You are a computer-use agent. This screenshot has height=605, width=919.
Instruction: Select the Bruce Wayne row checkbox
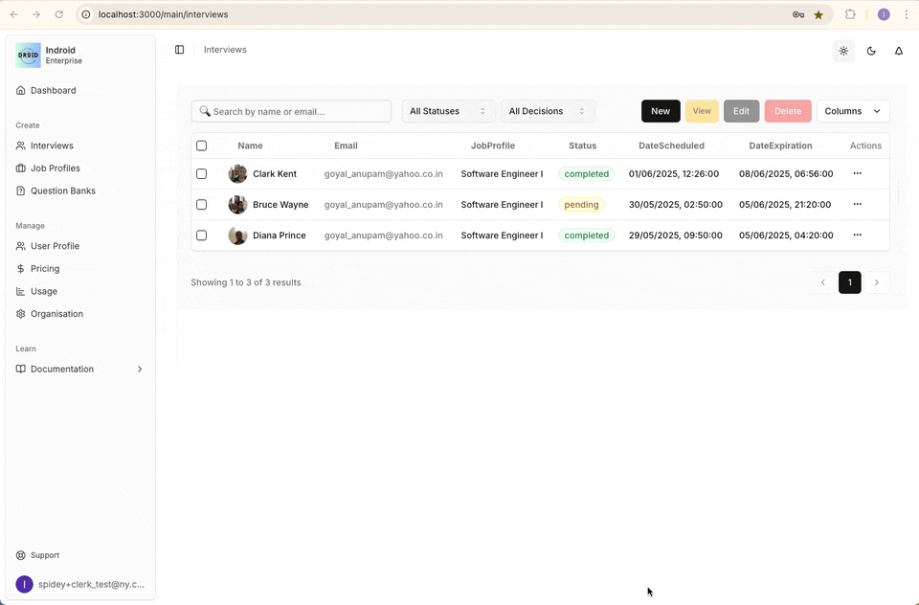coord(201,205)
